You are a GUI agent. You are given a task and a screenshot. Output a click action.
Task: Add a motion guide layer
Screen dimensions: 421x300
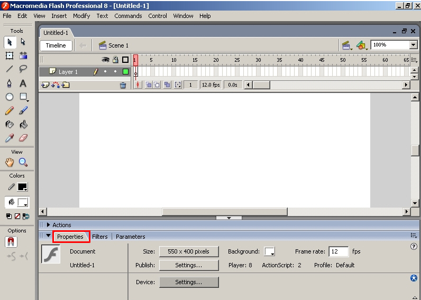56,85
